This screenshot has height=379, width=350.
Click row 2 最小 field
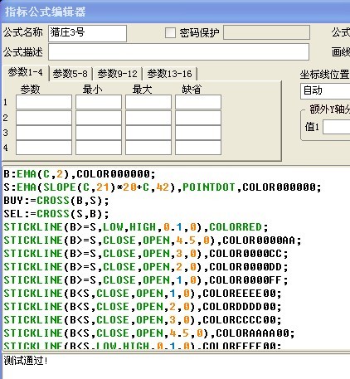(99, 118)
